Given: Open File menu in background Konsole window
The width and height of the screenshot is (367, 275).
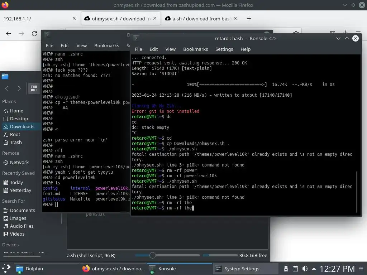Looking at the screenshot, I should coord(49,45).
